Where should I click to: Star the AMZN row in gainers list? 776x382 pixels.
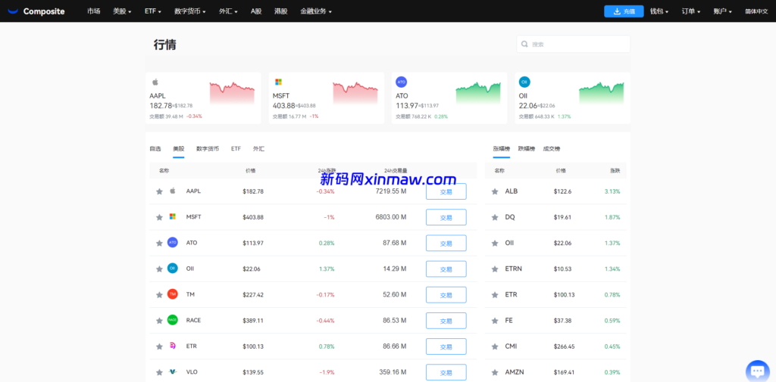click(494, 372)
